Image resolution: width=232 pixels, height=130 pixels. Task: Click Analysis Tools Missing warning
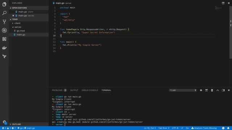[x=204, y=128]
